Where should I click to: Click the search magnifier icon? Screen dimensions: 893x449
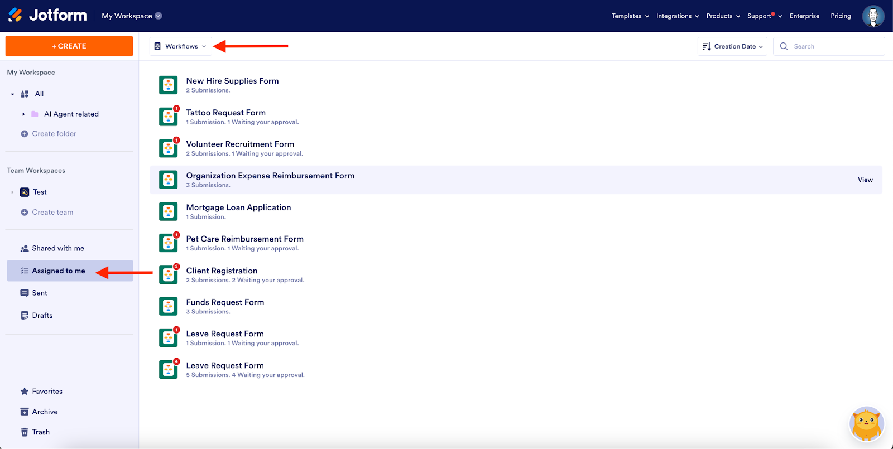[784, 46]
